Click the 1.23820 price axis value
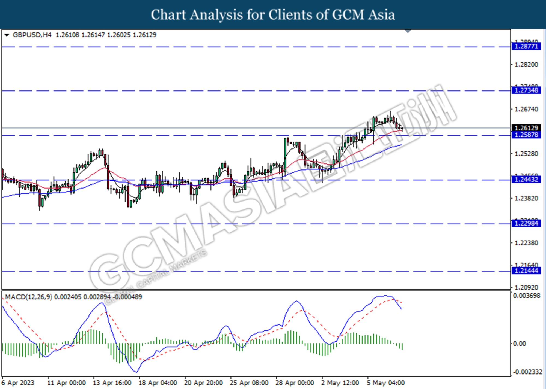The image size is (546, 389). [526, 198]
